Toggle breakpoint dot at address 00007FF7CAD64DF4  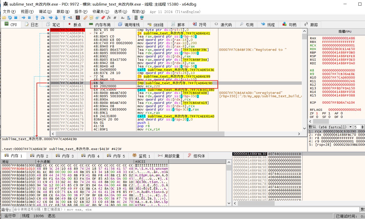[48, 30]
